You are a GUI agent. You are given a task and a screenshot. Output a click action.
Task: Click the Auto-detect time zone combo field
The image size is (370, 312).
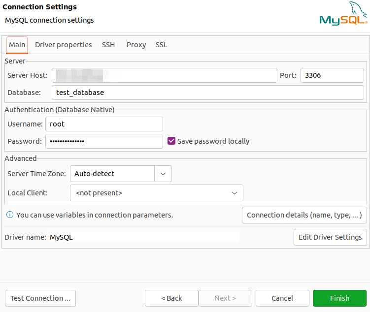click(x=112, y=174)
